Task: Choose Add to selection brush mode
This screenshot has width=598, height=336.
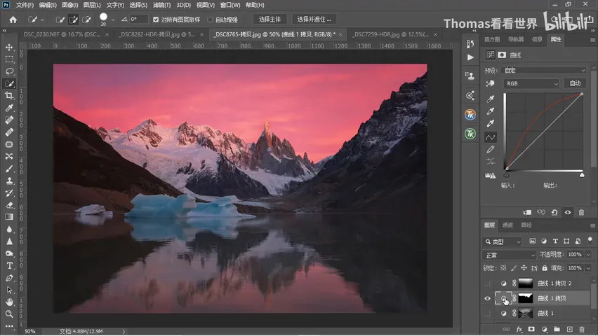Action: click(x=73, y=20)
